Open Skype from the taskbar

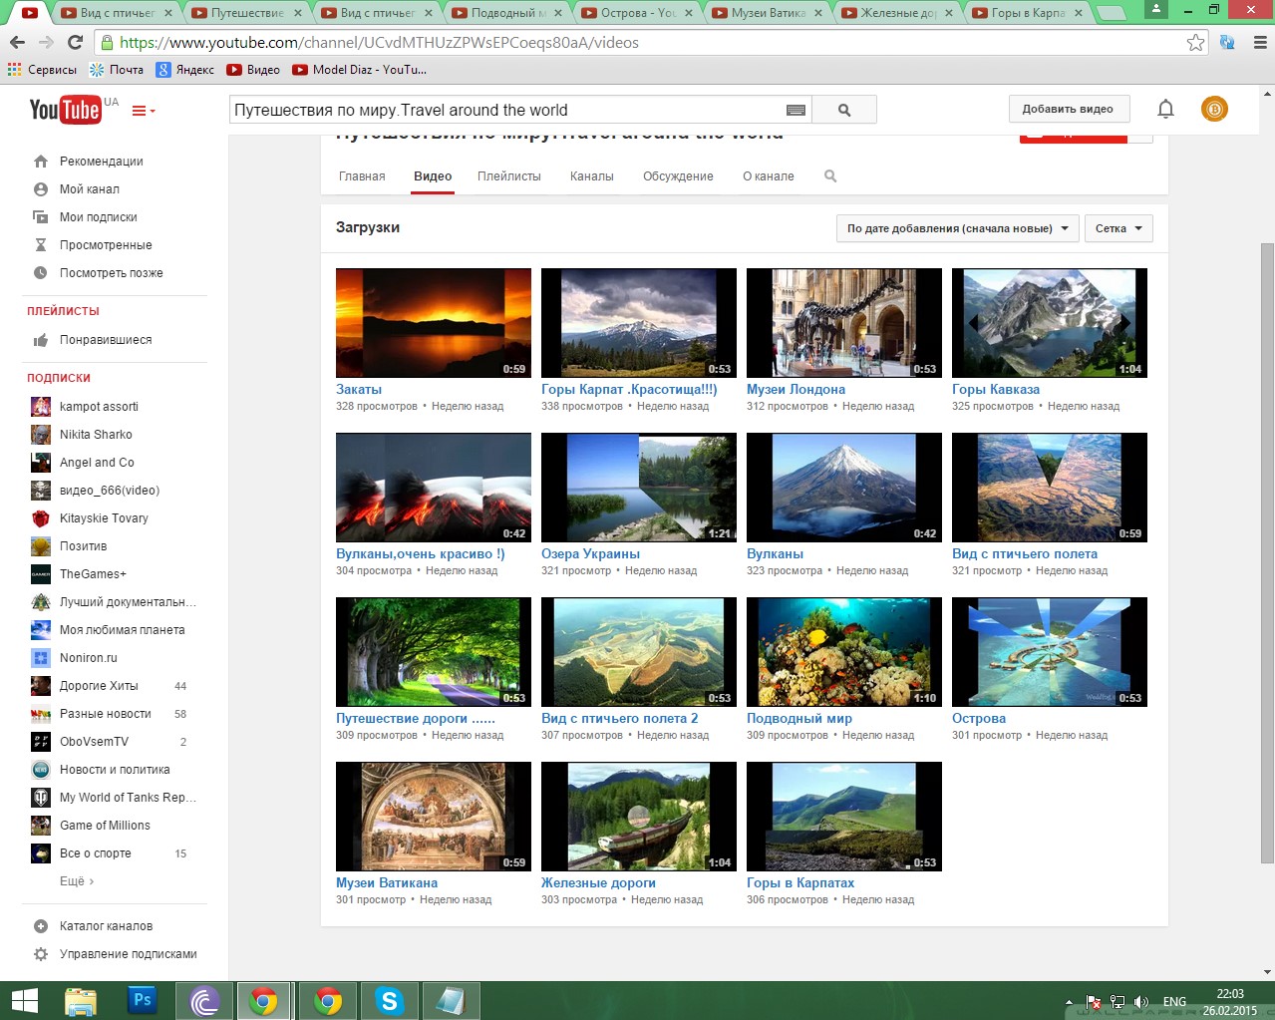point(389,1000)
